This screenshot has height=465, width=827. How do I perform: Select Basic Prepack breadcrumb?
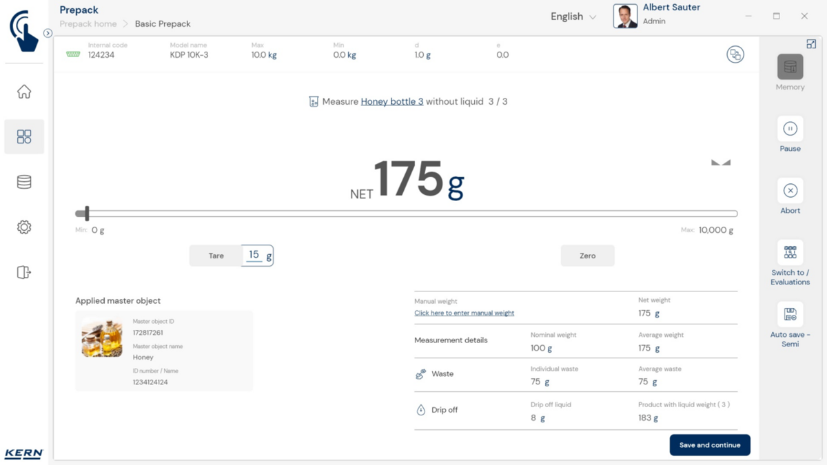(163, 23)
